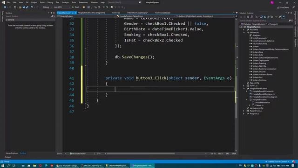
Task: Select the System.Core reference
Action: [x=257, y=52]
